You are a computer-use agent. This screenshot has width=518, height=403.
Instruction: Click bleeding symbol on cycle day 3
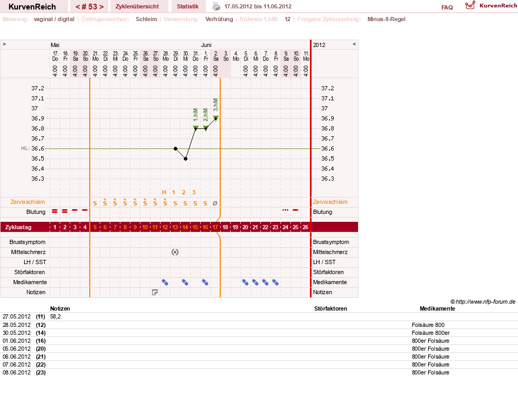pyautogui.click(x=75, y=210)
